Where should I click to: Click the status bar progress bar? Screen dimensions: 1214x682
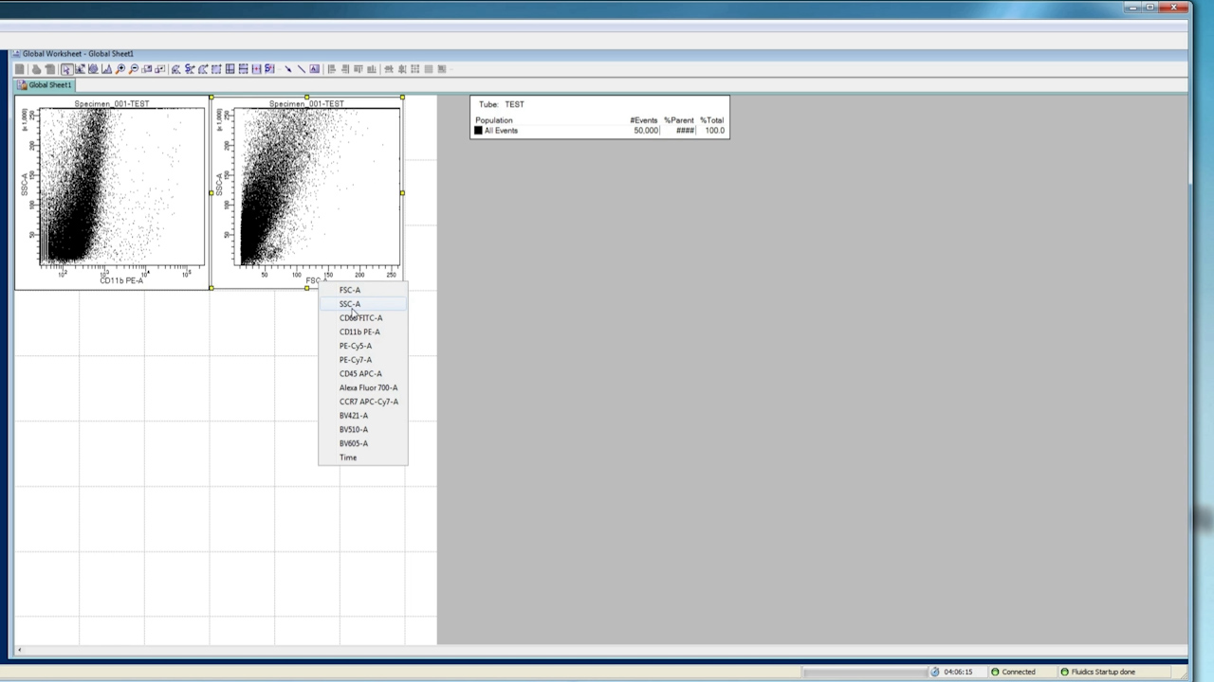pos(863,672)
